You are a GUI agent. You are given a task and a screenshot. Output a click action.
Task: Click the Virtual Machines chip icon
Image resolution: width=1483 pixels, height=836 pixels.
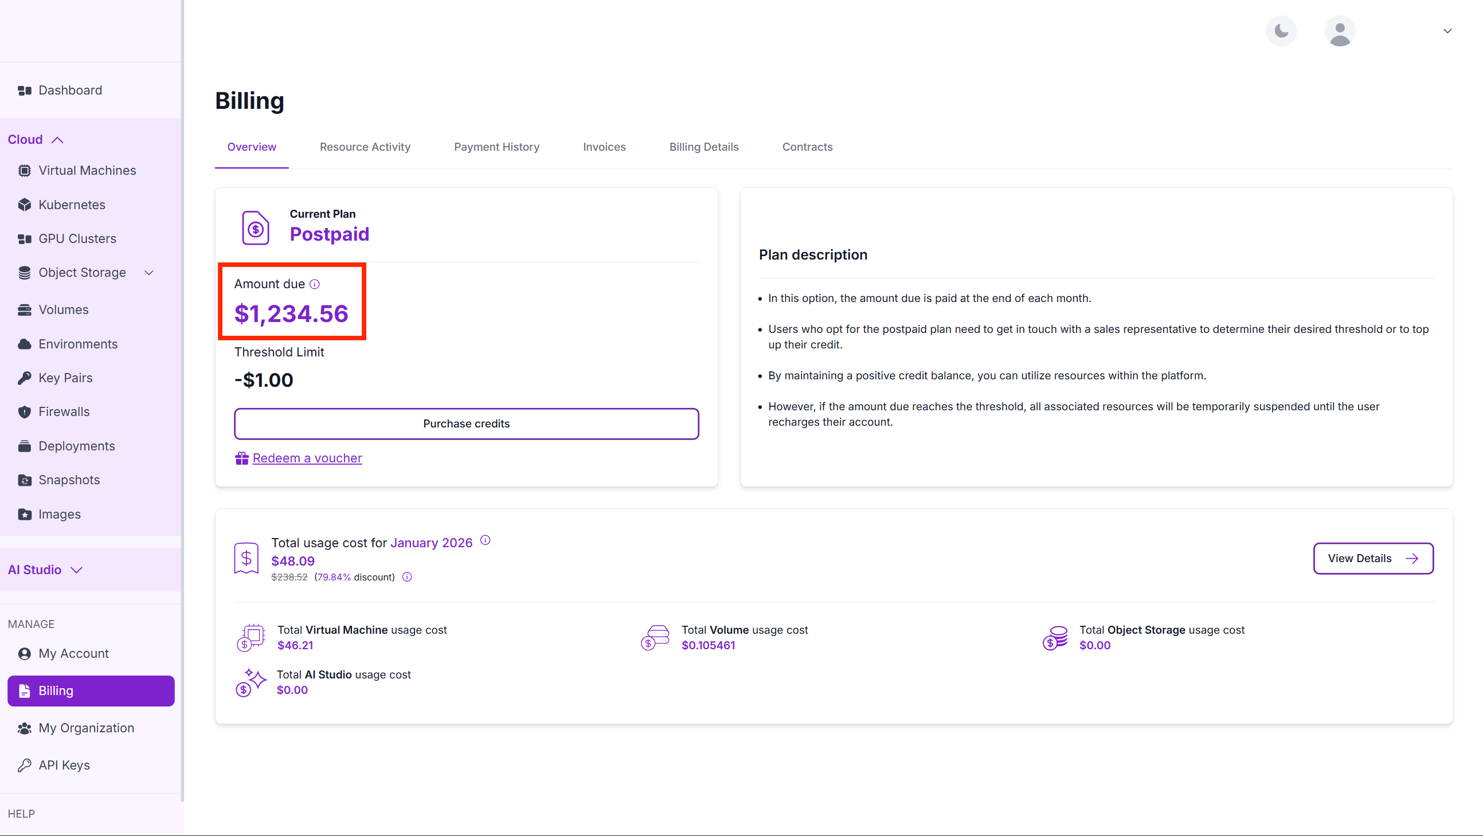coord(24,170)
